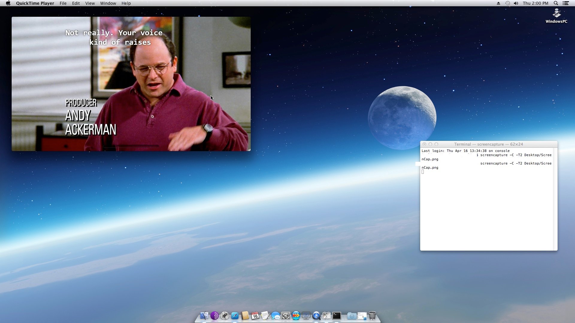The image size is (575, 323).
Task: Click the QuickTime video frame
Action: coord(131,84)
